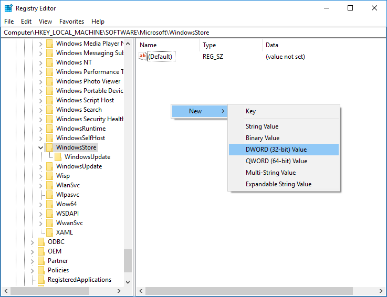The image size is (387, 297).
Task: Expand the OEM tree node
Action: coord(33,251)
